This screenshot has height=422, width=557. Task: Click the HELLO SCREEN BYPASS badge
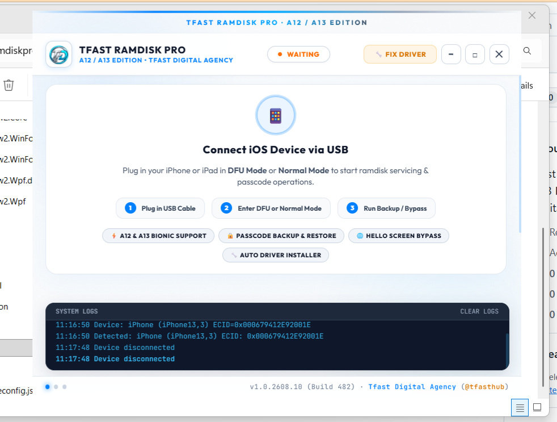pyautogui.click(x=399, y=236)
